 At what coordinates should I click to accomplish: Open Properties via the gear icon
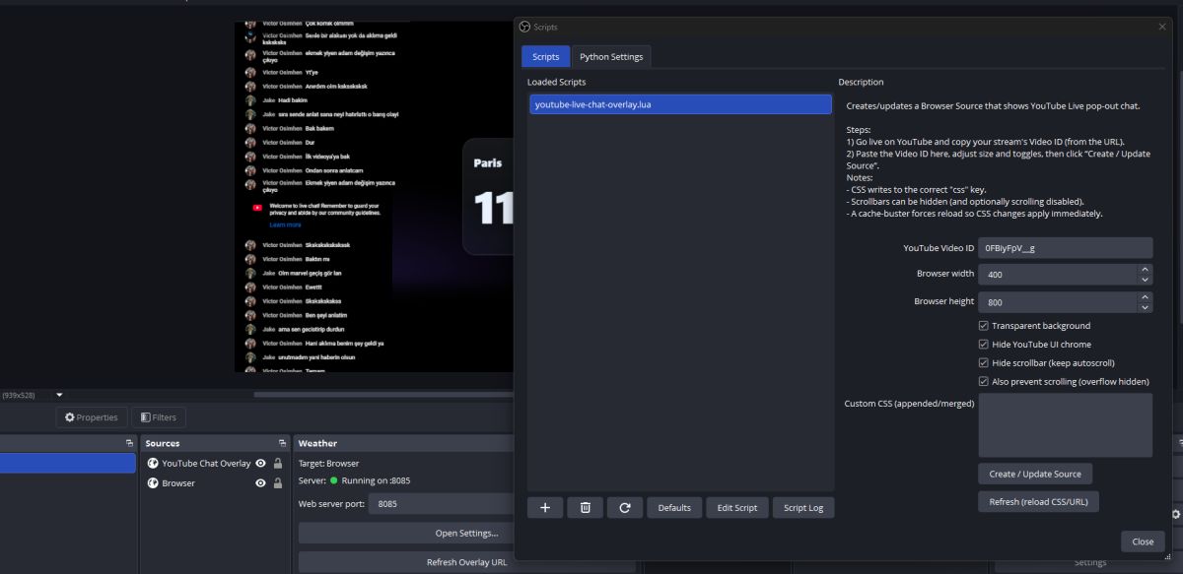click(x=69, y=416)
